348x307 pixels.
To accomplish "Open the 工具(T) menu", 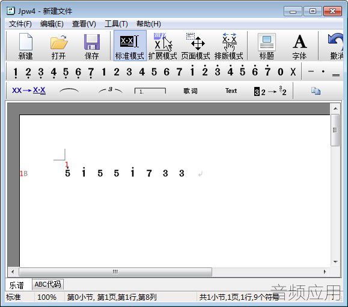I will pyautogui.click(x=116, y=24).
